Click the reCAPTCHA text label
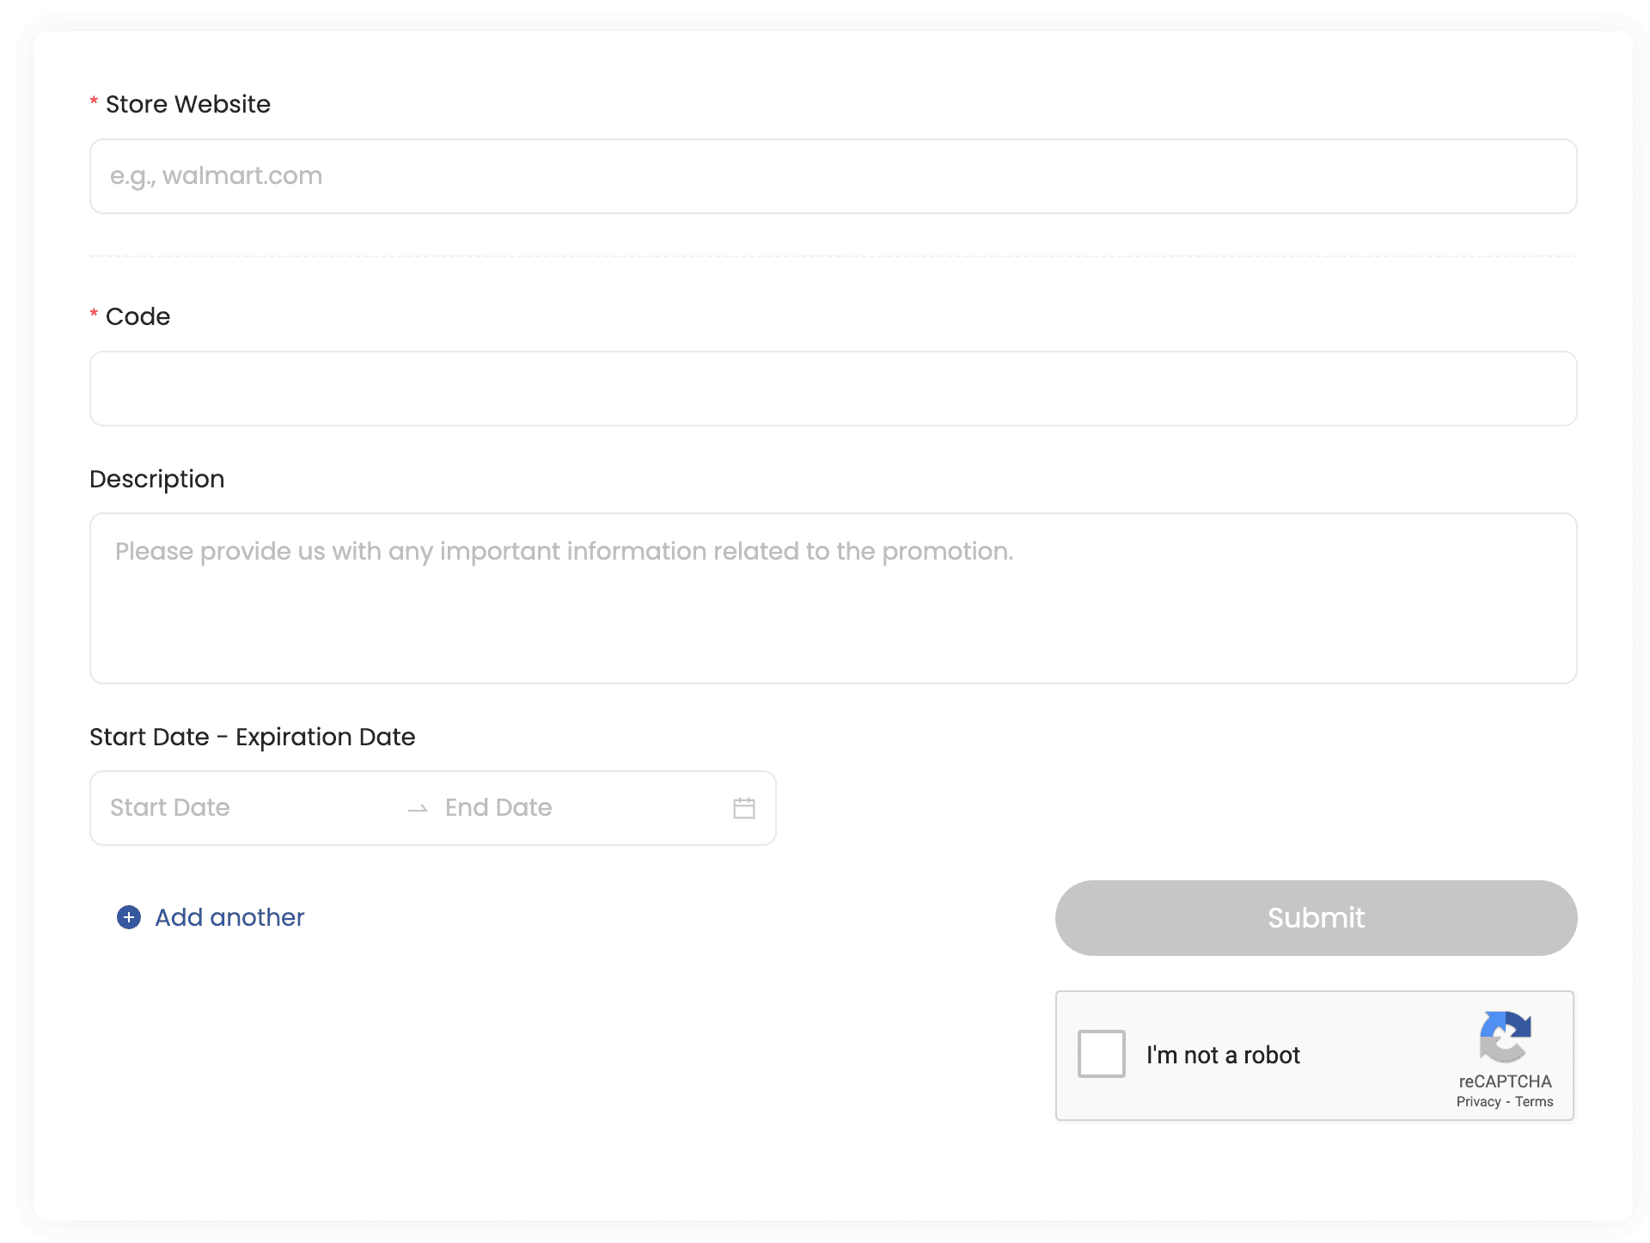 tap(1505, 1081)
